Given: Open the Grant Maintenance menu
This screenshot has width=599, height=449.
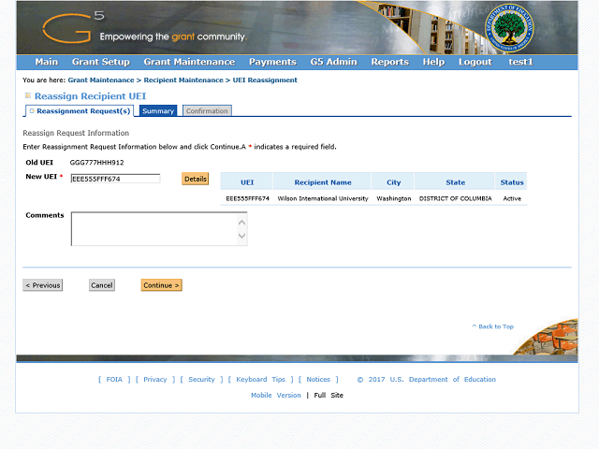Looking at the screenshot, I should point(189,63).
